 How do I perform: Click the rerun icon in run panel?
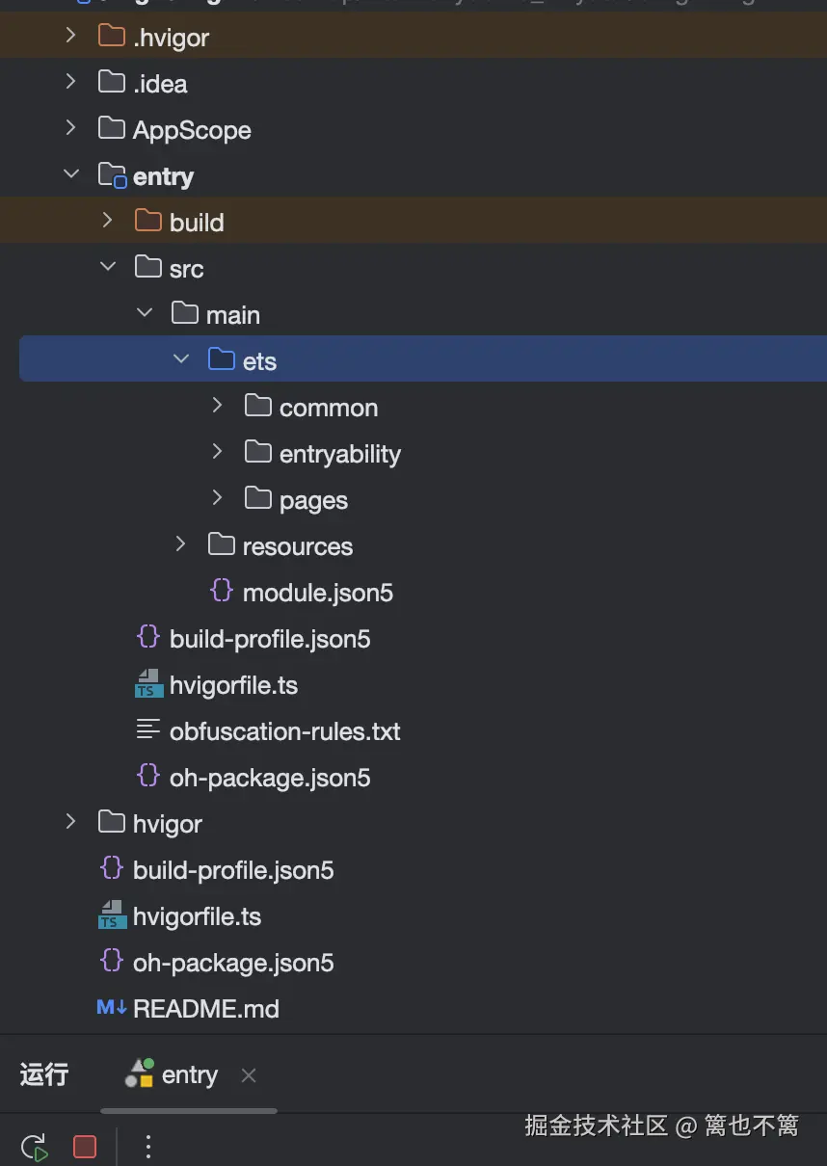[x=34, y=1147]
